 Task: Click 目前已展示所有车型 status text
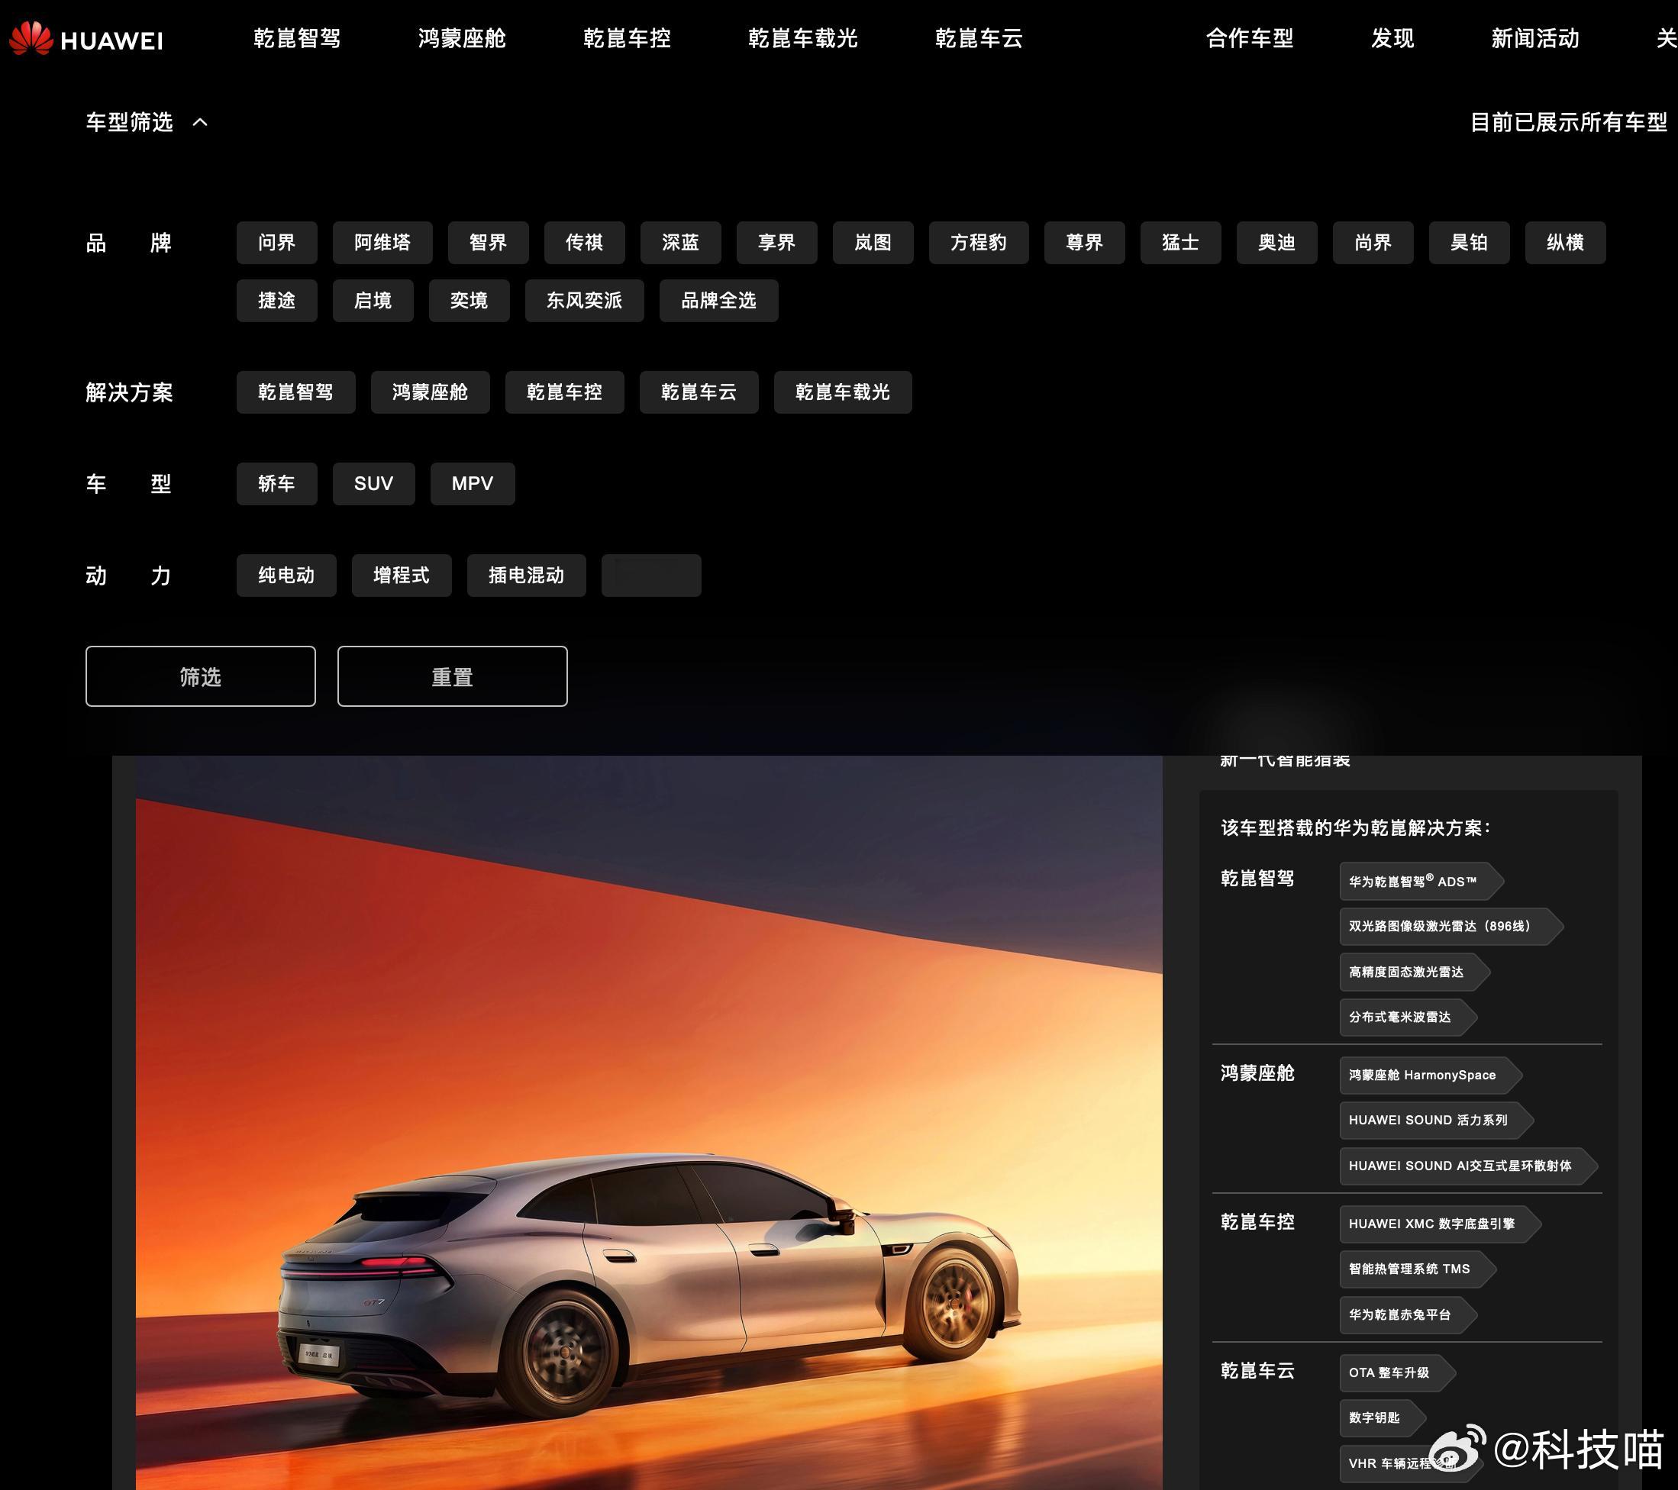(x=1568, y=122)
